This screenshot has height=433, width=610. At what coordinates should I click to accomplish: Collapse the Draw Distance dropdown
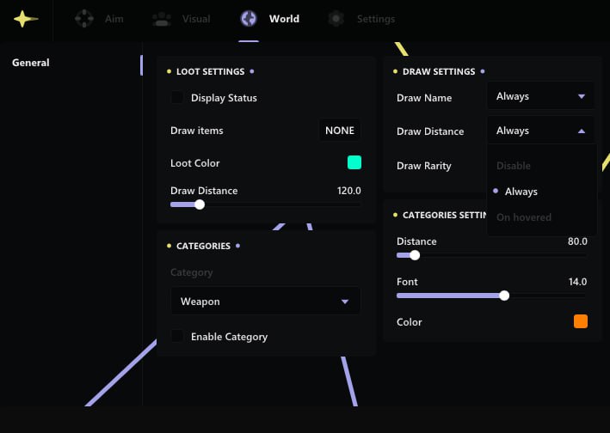coord(540,131)
